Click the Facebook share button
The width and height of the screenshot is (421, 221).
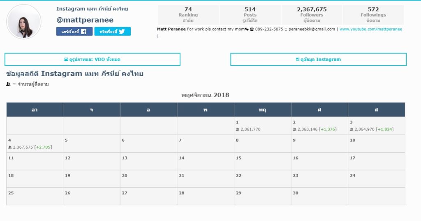pyautogui.click(x=74, y=31)
